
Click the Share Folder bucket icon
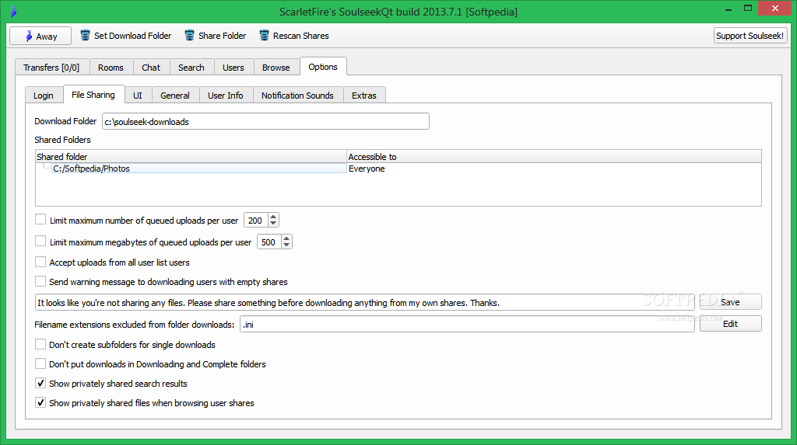point(190,36)
